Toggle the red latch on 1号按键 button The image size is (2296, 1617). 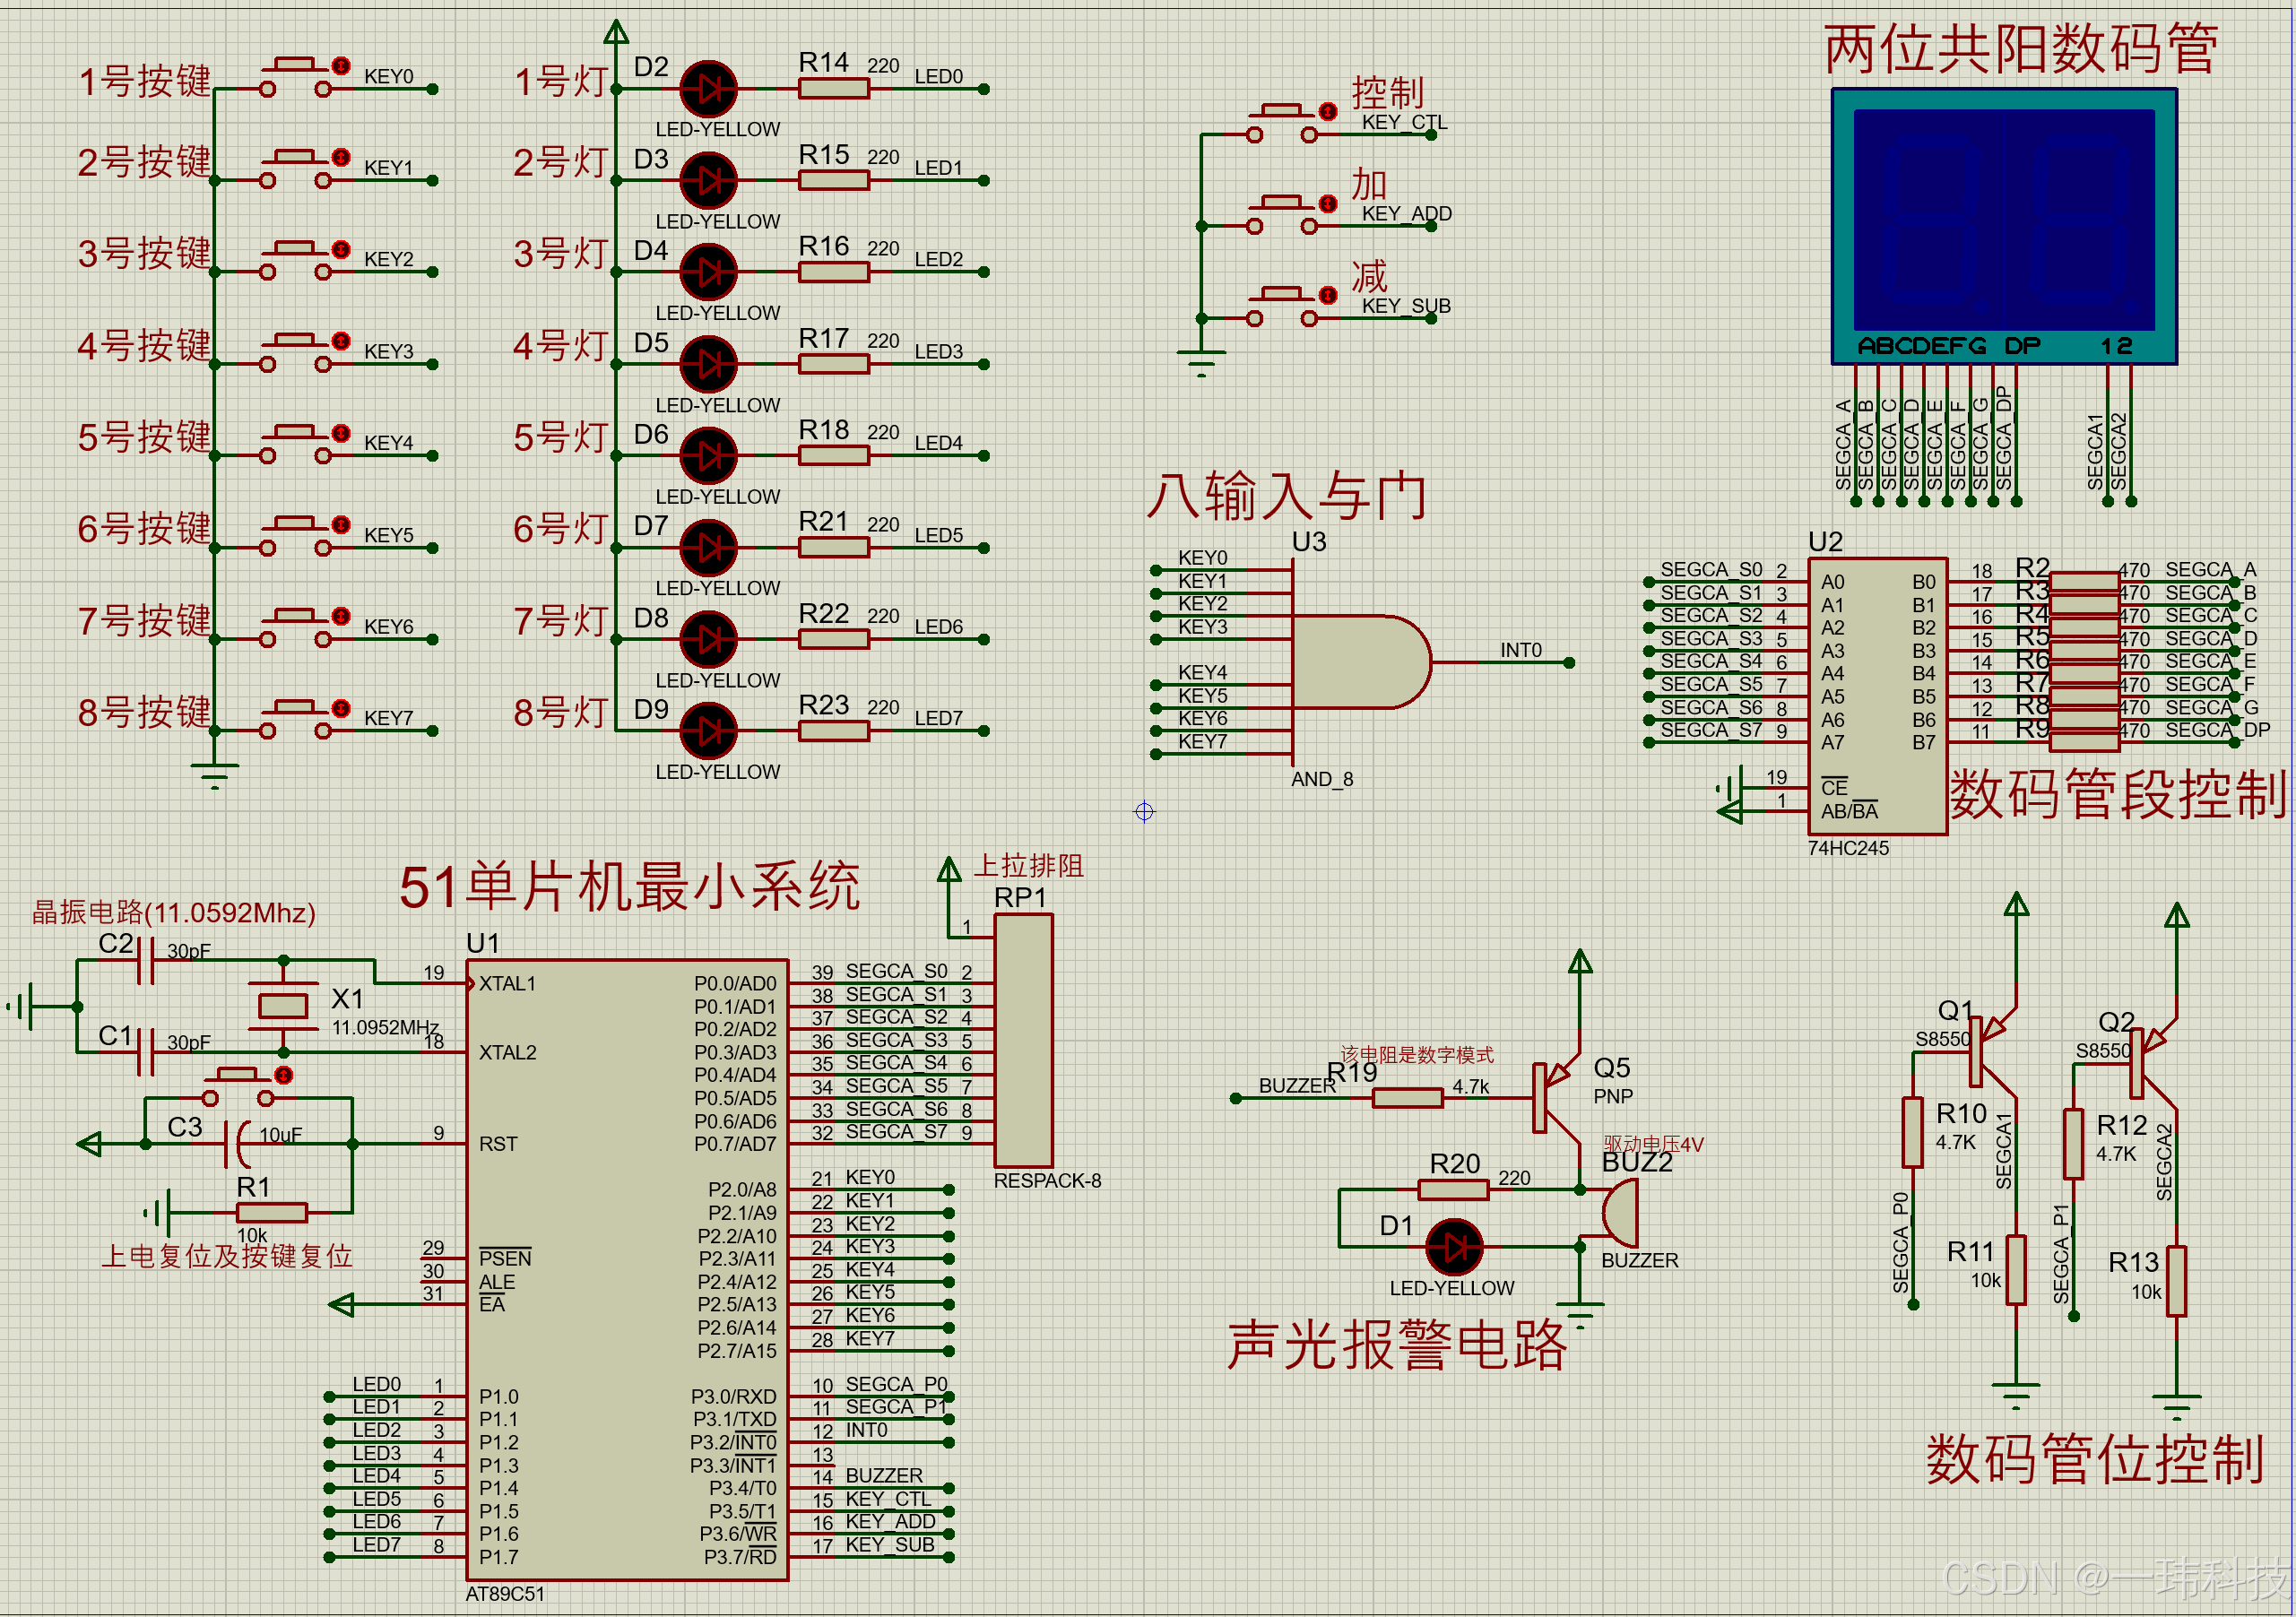(341, 66)
